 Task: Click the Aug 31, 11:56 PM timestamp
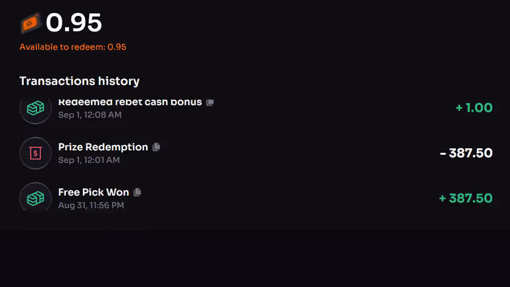[x=91, y=205]
